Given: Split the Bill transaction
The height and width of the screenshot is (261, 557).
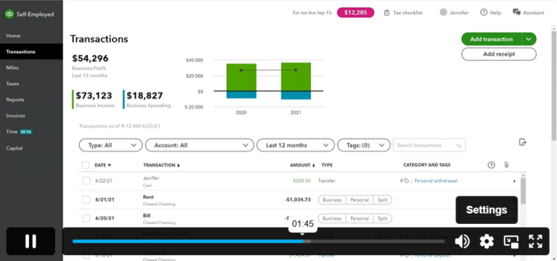Looking at the screenshot, I should (x=383, y=218).
